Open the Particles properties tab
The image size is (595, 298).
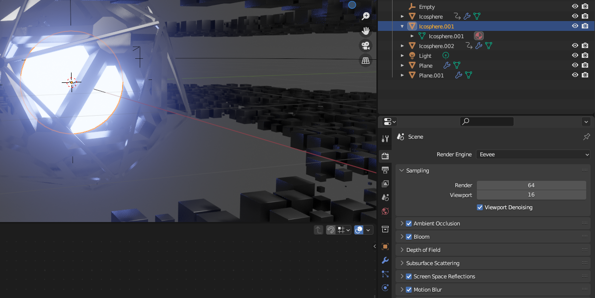click(x=385, y=274)
